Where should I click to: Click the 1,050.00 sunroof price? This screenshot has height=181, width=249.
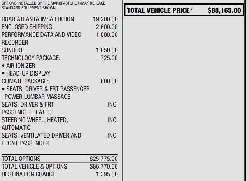pyautogui.click(x=107, y=50)
